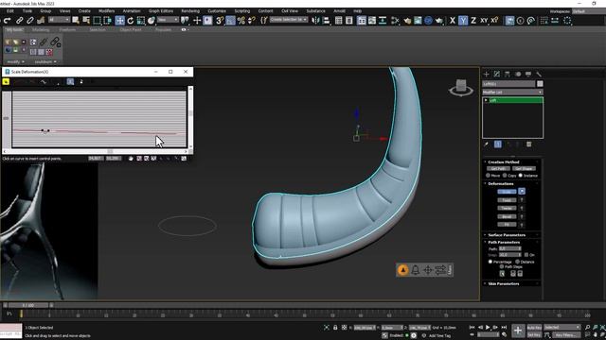This screenshot has width=606, height=340.
Task: Toggle the Percent Snap icon
Action: coord(241,21)
